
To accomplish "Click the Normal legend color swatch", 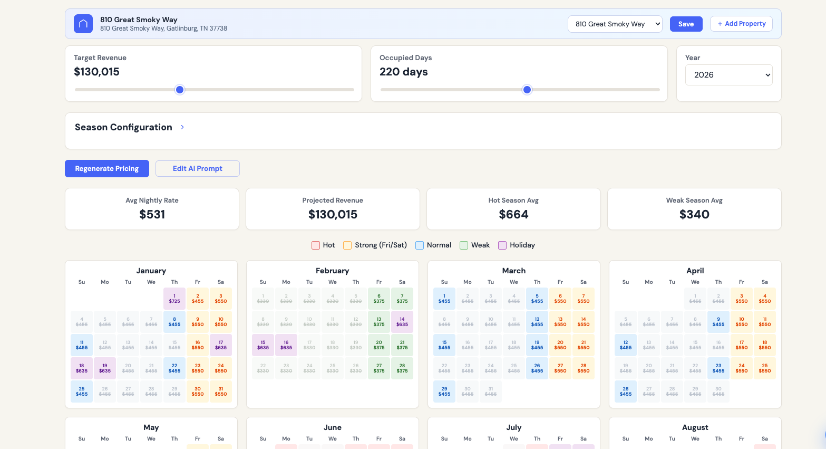I will 420,245.
